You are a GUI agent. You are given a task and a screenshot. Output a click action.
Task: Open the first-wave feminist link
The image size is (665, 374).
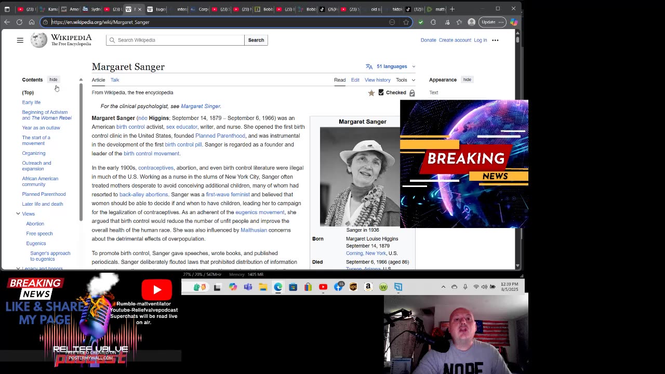[x=228, y=194]
